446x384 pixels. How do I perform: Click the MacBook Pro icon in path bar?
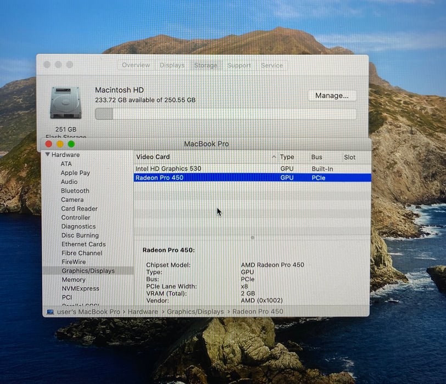pos(51,312)
